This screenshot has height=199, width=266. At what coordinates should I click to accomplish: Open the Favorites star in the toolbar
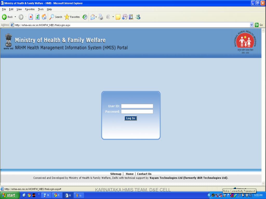click(x=72, y=17)
